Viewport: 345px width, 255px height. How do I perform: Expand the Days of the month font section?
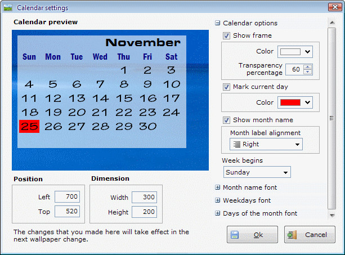[217, 213]
